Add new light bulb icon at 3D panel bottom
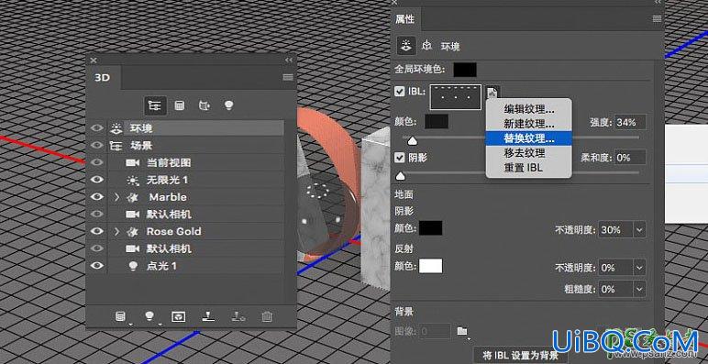This screenshot has height=364, width=708. pyautogui.click(x=149, y=317)
